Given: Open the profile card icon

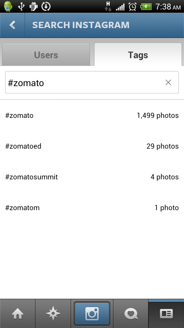Looking at the screenshot, I should click(x=166, y=314).
